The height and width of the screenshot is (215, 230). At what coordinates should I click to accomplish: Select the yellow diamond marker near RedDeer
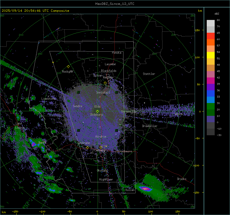click(x=105, y=83)
